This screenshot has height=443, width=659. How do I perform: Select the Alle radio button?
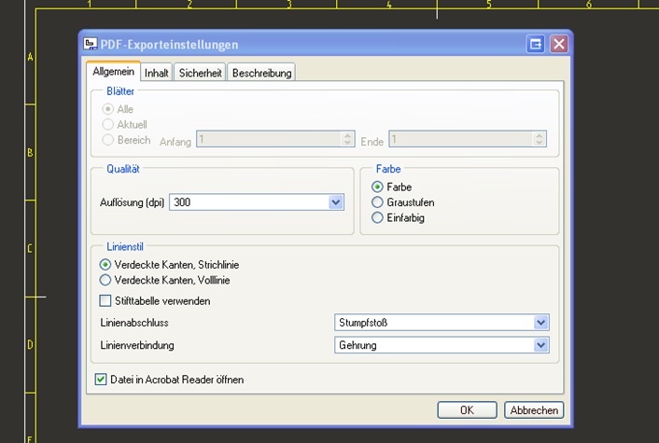tap(108, 109)
